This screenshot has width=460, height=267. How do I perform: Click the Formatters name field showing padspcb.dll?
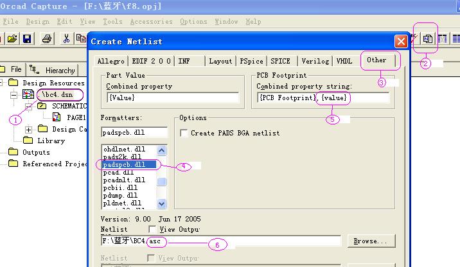(x=134, y=132)
